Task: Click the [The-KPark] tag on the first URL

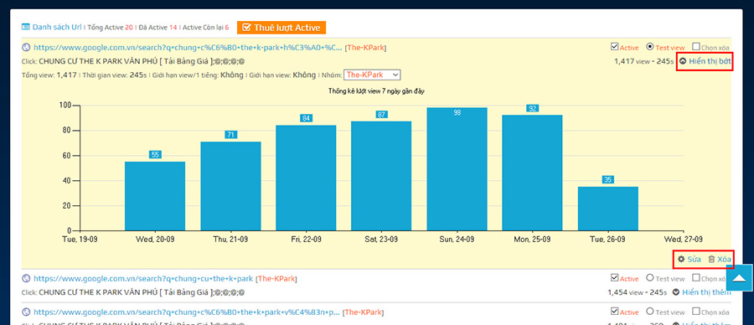Action: 365,48
